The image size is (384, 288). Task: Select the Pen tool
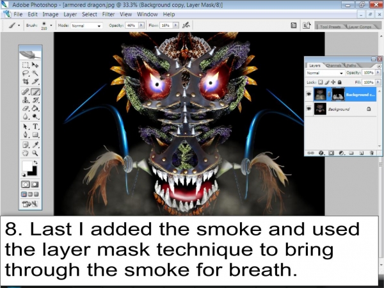coord(26,134)
